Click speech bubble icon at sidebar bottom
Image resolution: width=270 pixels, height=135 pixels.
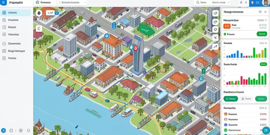pyautogui.click(x=28, y=131)
